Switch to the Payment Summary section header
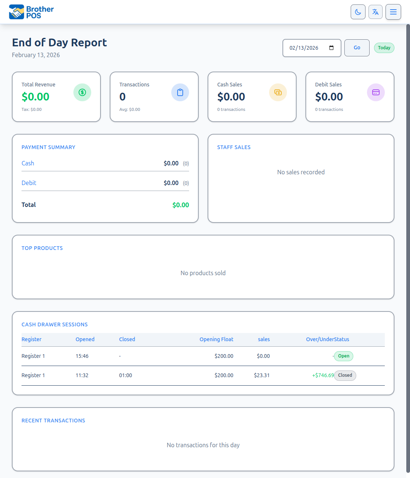 [x=48, y=147]
